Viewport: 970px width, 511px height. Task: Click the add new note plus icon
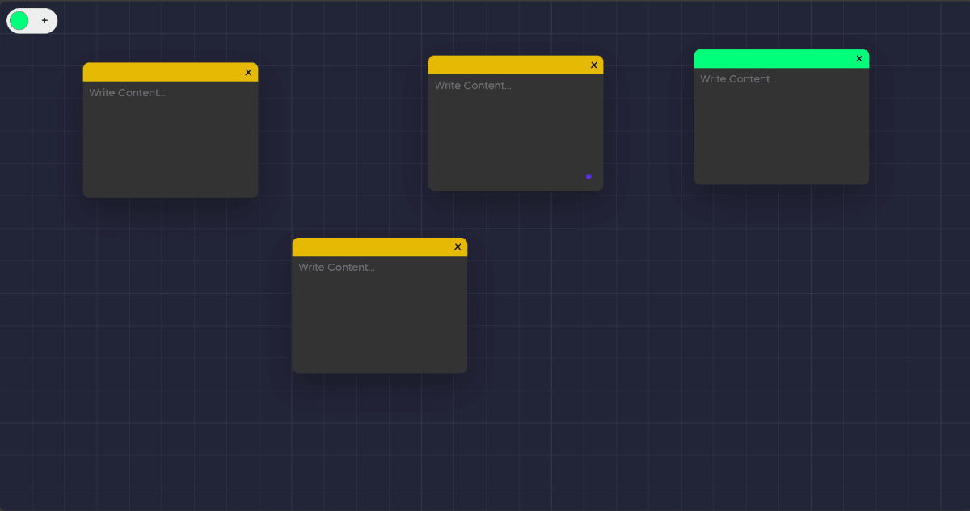coord(44,20)
